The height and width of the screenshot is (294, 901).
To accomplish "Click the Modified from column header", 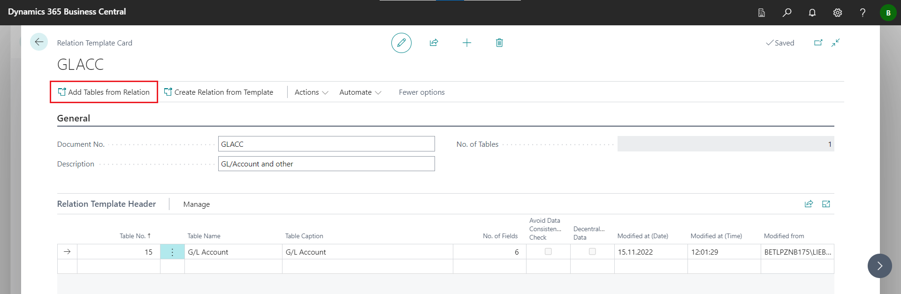I will coord(784,236).
